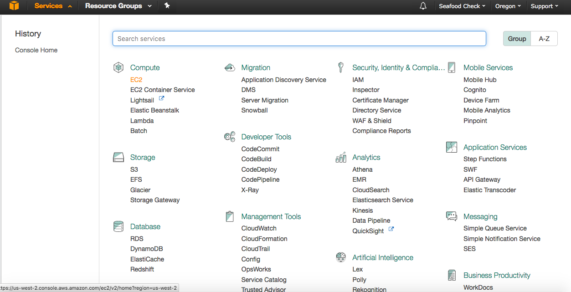Open Mobile Hub
Image resolution: width=571 pixels, height=292 pixels.
(x=480, y=80)
